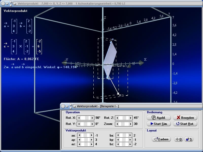Increase Zoom with right arrow
The width and height of the screenshot is (203, 152).
point(130,124)
